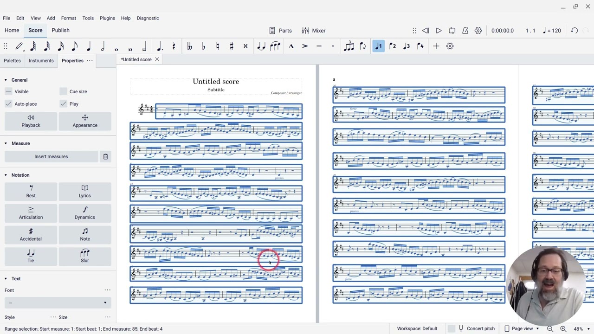
Task: Add tenuto articulation
Action: (x=319, y=46)
